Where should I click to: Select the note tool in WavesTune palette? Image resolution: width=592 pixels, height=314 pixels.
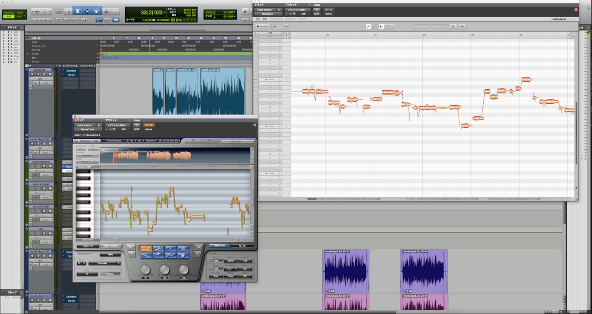(146, 249)
